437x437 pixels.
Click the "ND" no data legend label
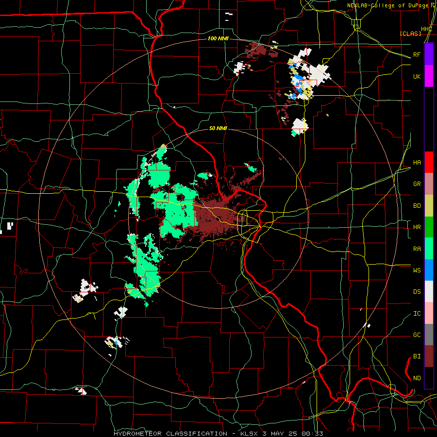pos(417,378)
